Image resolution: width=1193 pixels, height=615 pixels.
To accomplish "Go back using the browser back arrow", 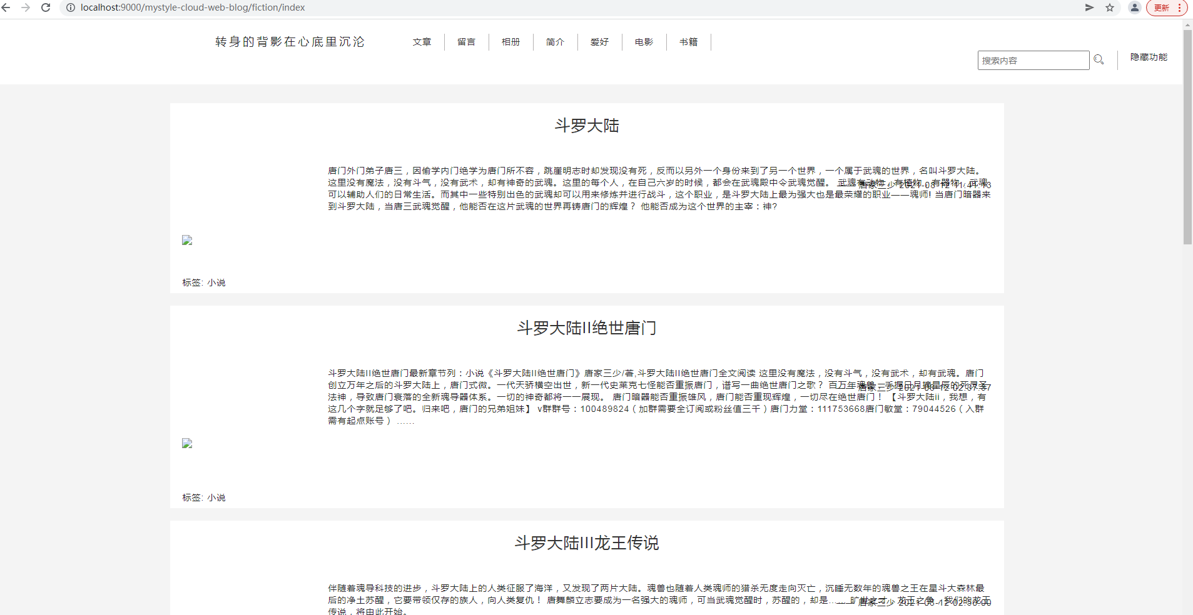I will [x=6, y=7].
